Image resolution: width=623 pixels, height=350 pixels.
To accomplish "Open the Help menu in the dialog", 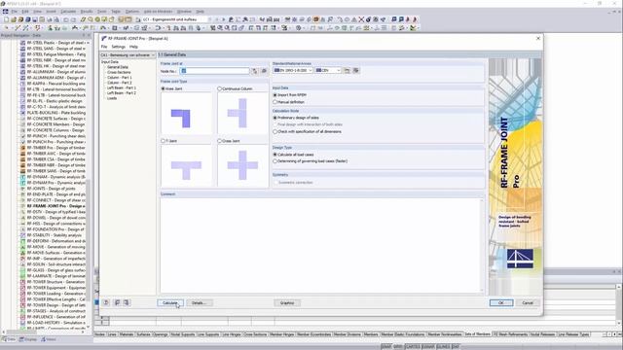I will [x=133, y=47].
